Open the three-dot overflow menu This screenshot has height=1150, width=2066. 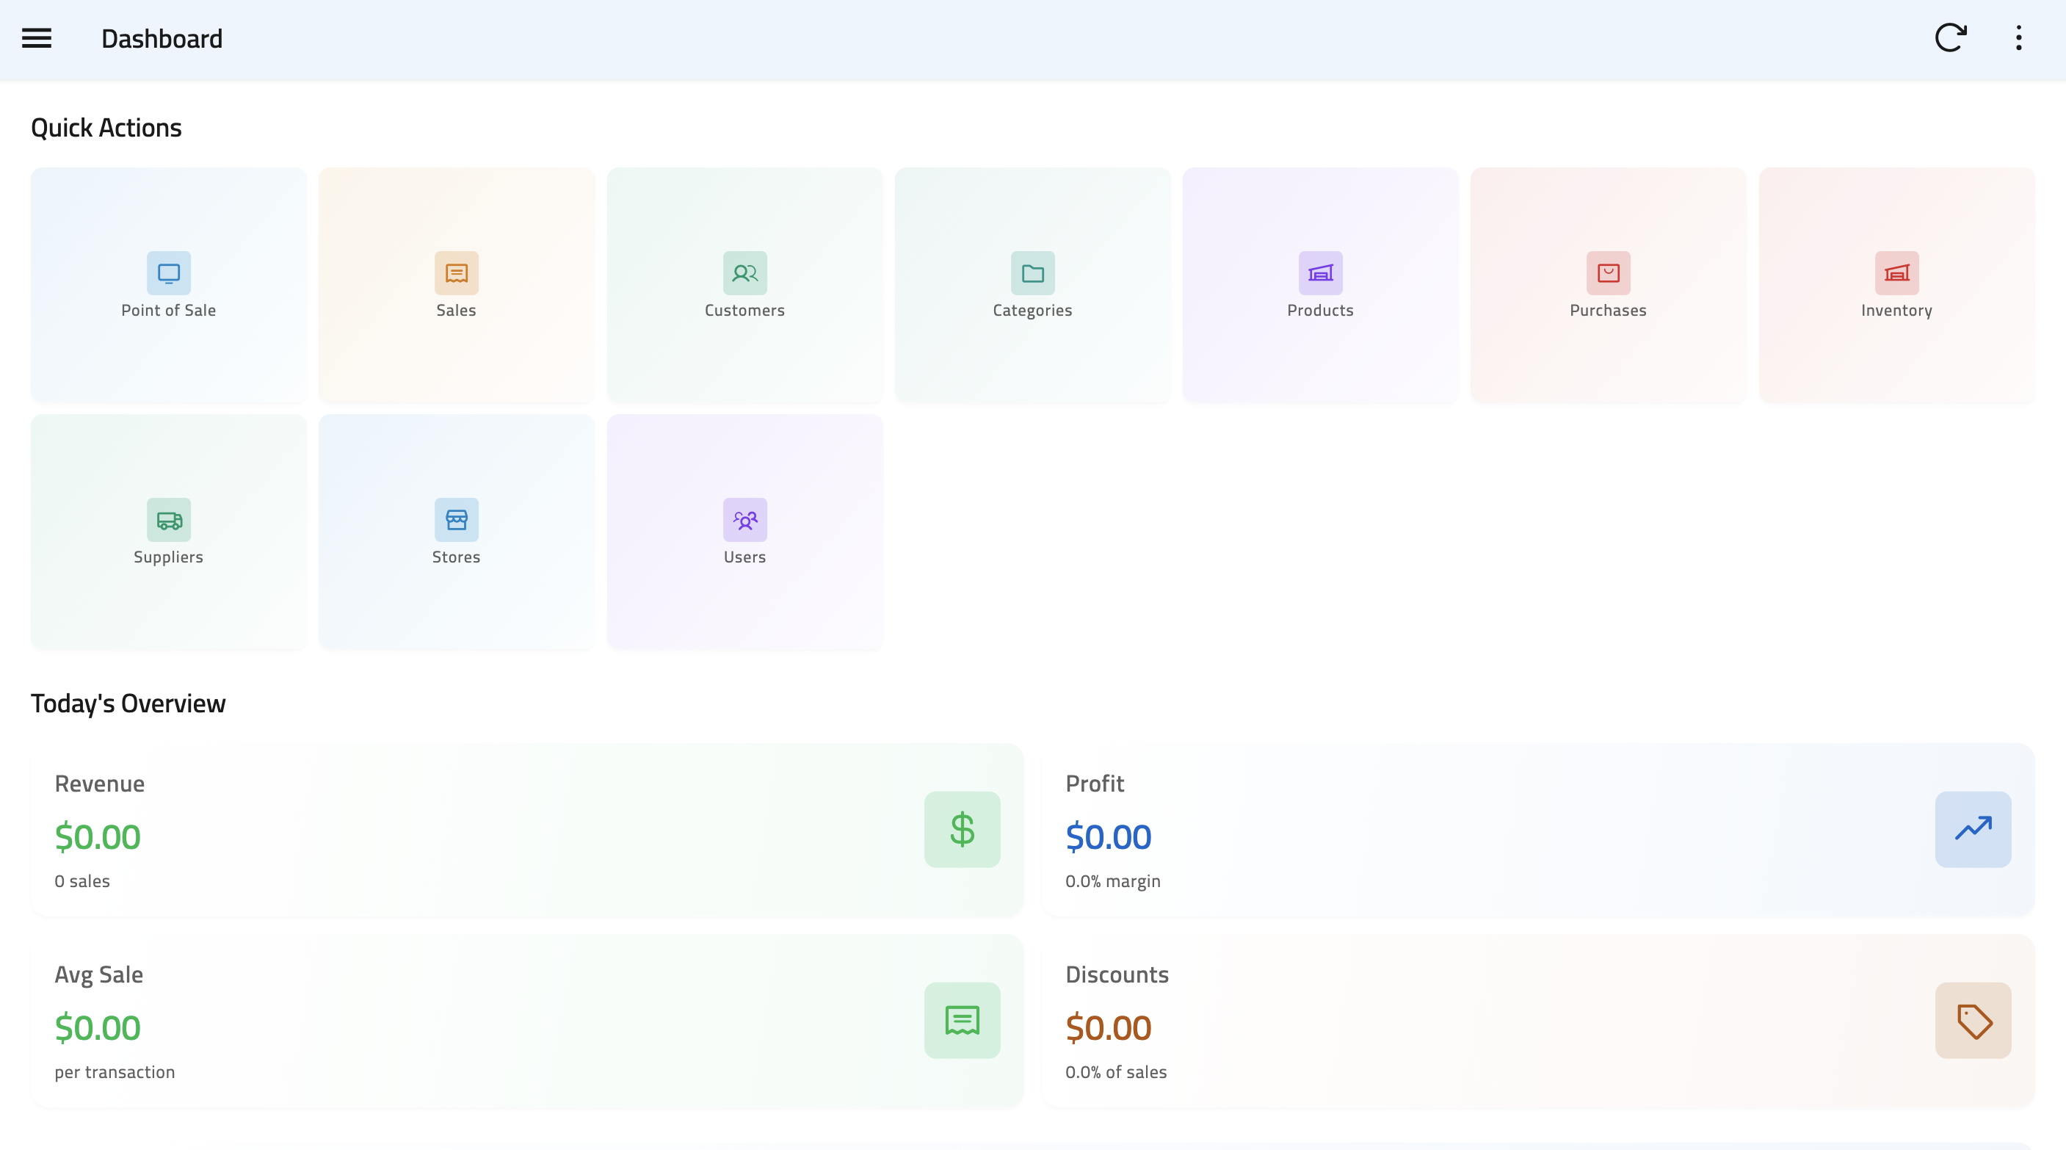2018,37
